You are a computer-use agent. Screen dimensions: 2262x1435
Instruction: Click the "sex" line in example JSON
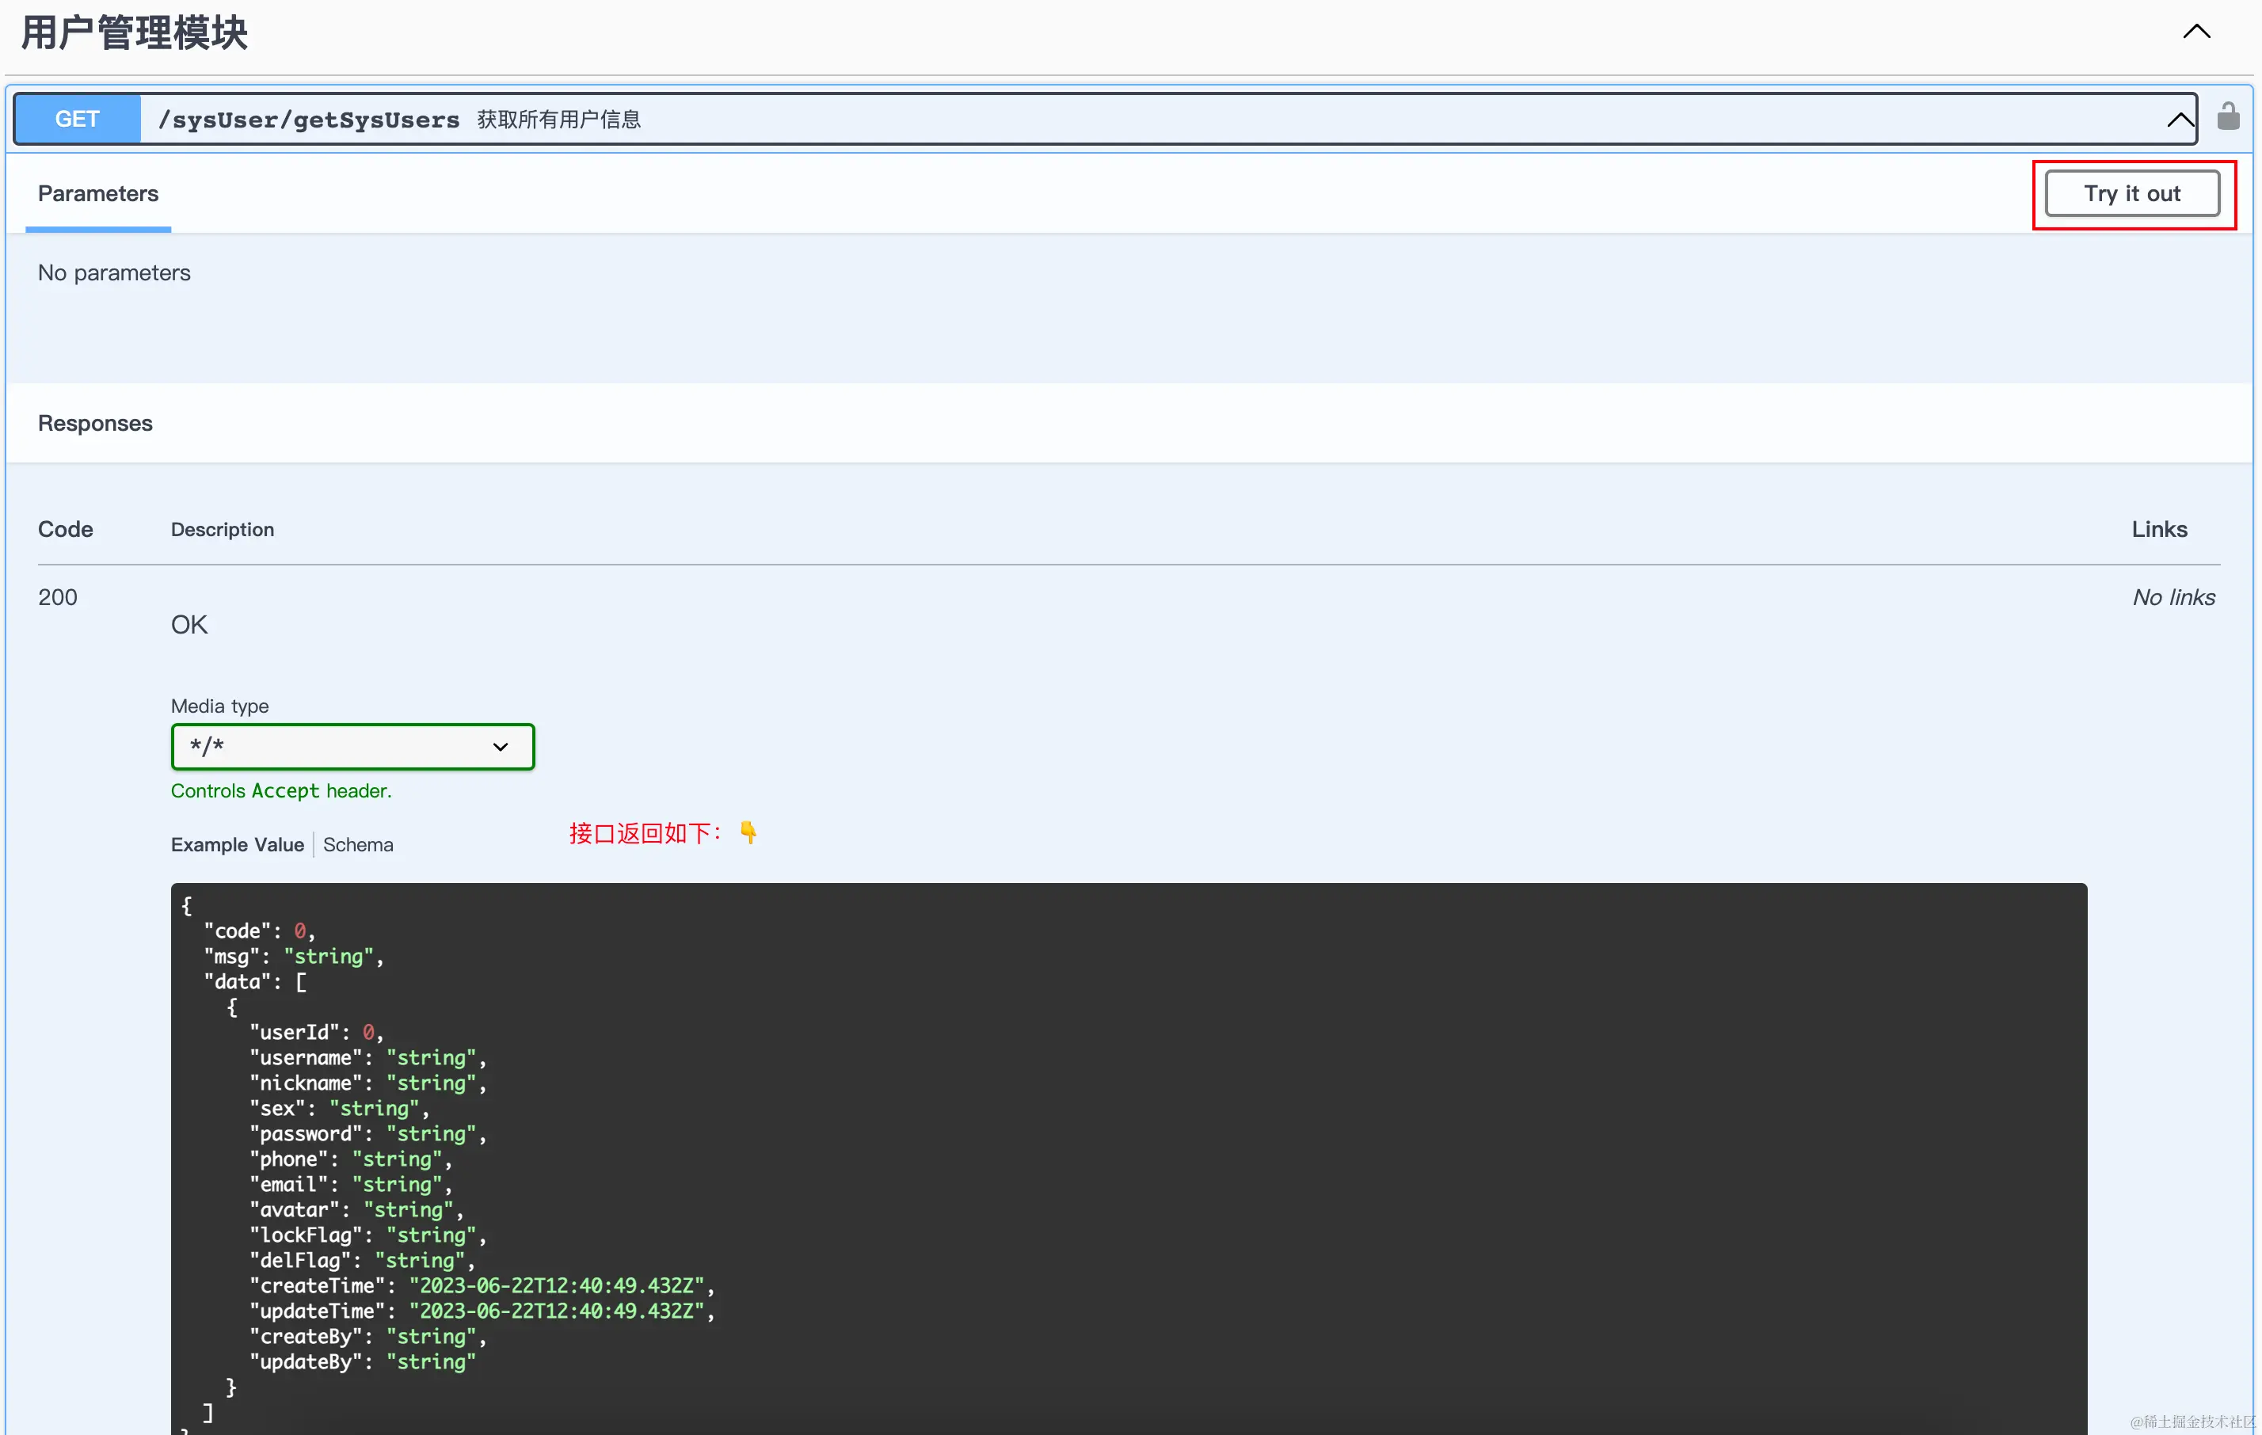click(x=339, y=1108)
